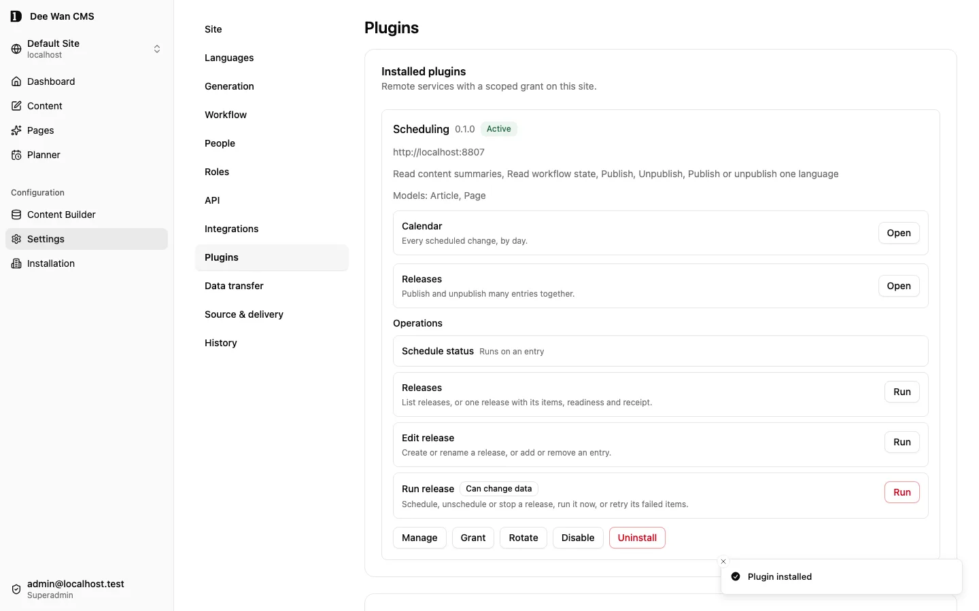Select the Data transfer tab

272,286
